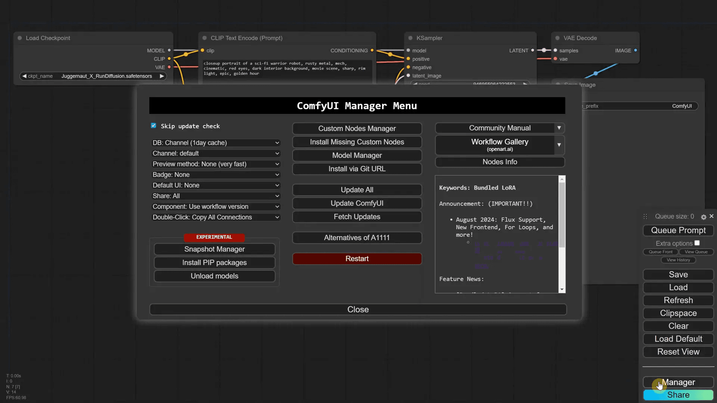
Task: Click the Restart button
Action: pos(357,259)
